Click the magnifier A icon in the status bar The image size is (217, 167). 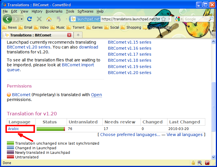click(x=200, y=163)
